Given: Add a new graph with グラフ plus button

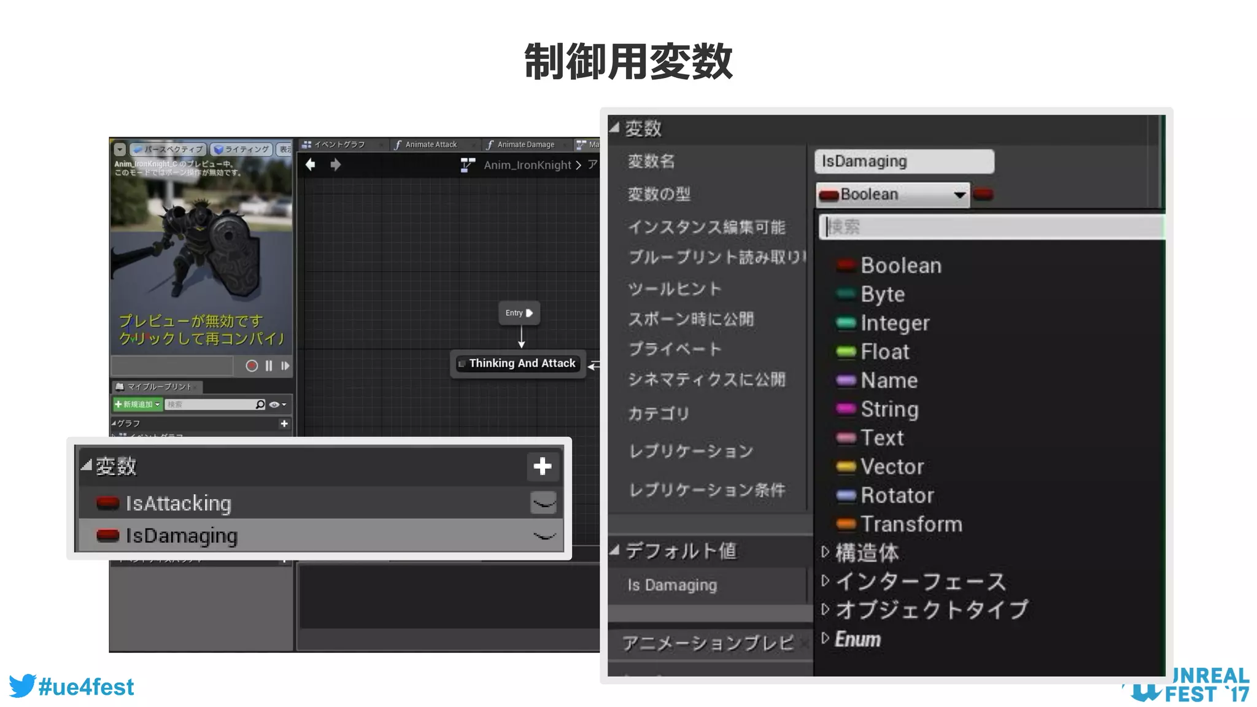Looking at the screenshot, I should (284, 423).
